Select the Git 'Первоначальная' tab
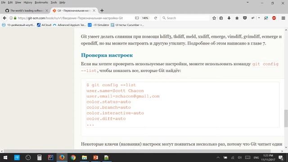Viewport: 288px width, 162px height. pos(73,11)
